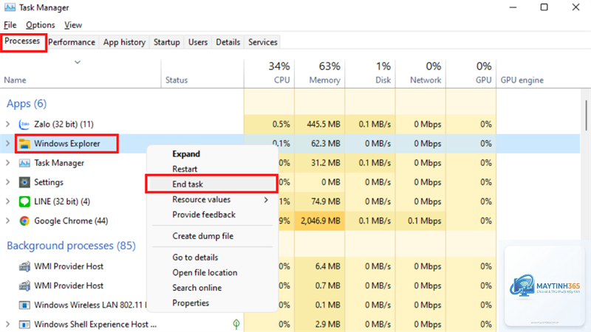Sort by Disk column header
Image resolution: width=591 pixels, height=332 pixels.
click(370, 75)
